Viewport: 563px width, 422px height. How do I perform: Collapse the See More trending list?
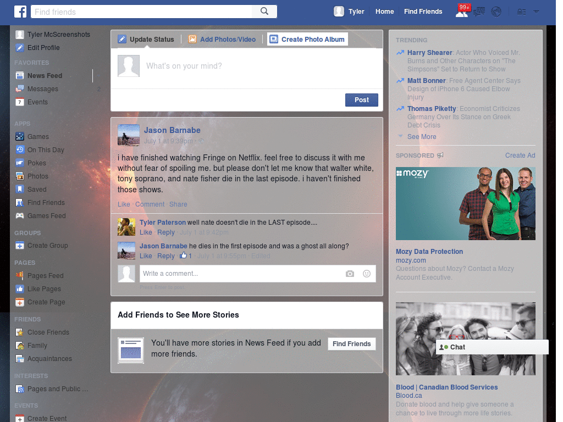(x=422, y=136)
